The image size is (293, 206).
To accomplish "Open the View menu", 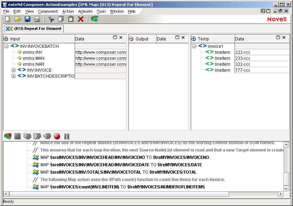I will tap(29, 11).
